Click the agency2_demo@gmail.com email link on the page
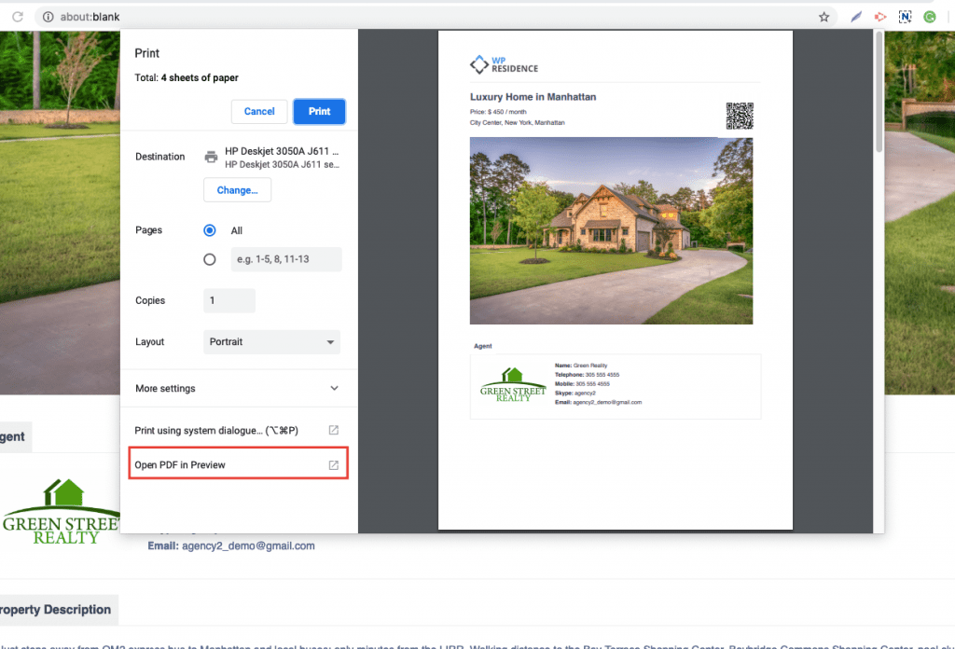955x649 pixels. pyautogui.click(x=248, y=546)
